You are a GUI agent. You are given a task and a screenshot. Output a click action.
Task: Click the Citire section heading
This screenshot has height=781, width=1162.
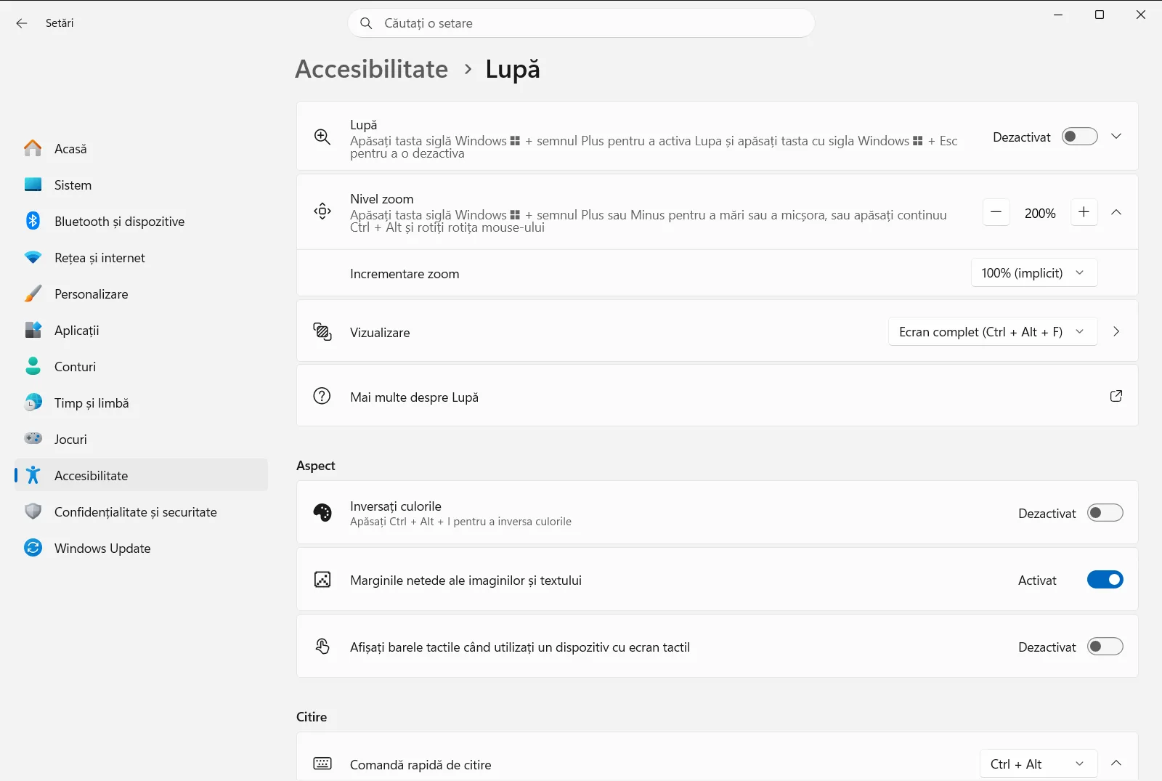312,717
